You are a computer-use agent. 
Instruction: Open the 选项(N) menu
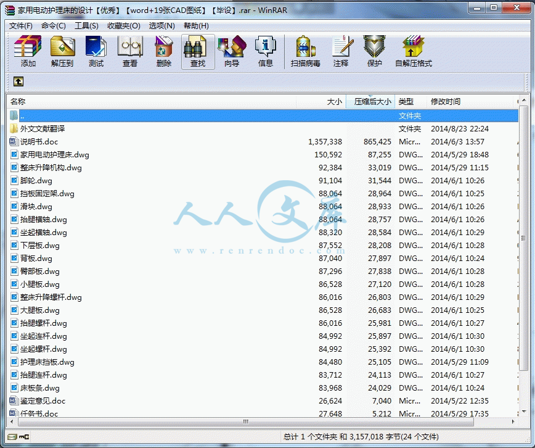click(x=161, y=26)
